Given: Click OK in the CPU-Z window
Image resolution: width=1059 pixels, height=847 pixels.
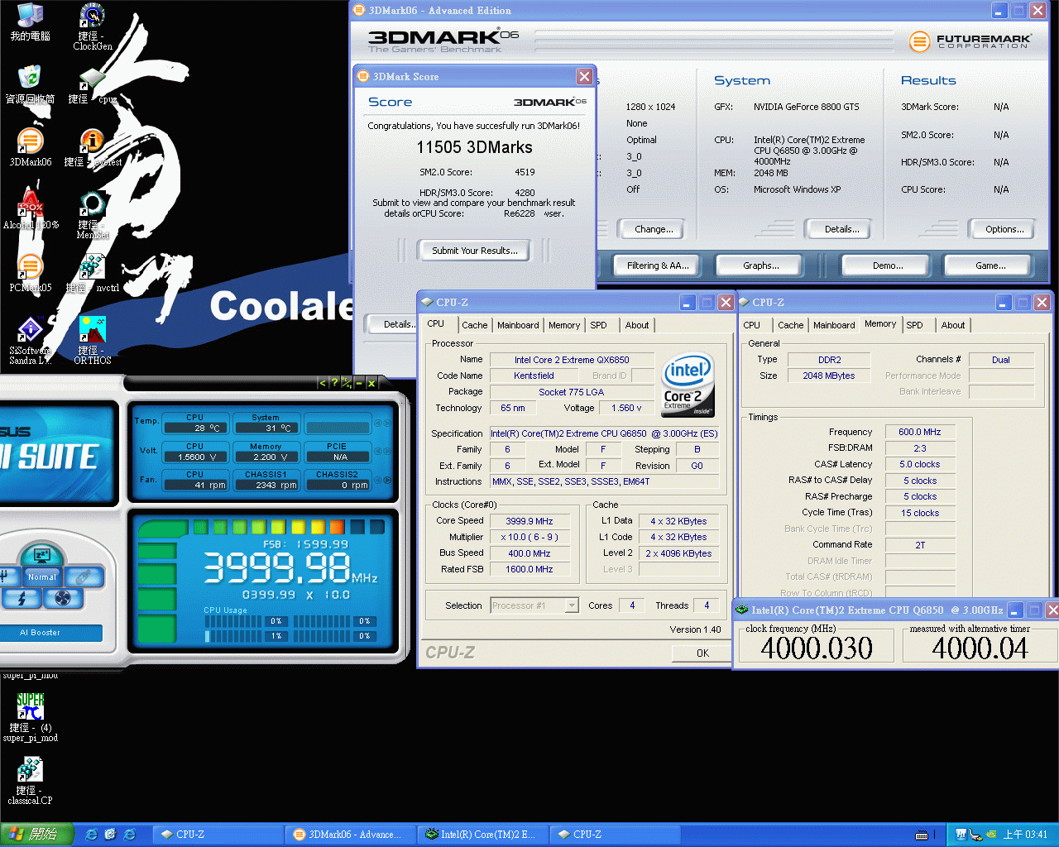Looking at the screenshot, I should (x=702, y=653).
